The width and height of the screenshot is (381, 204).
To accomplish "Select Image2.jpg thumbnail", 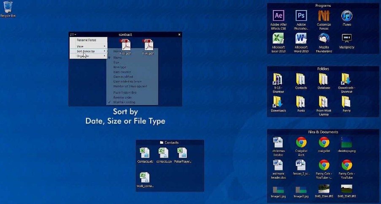I will point(301,190).
